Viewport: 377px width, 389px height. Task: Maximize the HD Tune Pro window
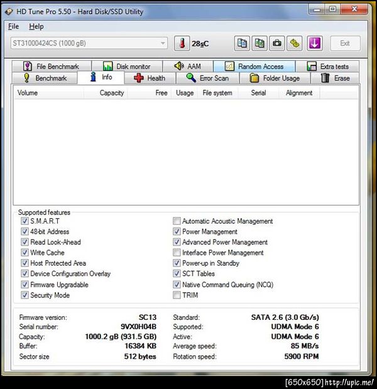332,9
